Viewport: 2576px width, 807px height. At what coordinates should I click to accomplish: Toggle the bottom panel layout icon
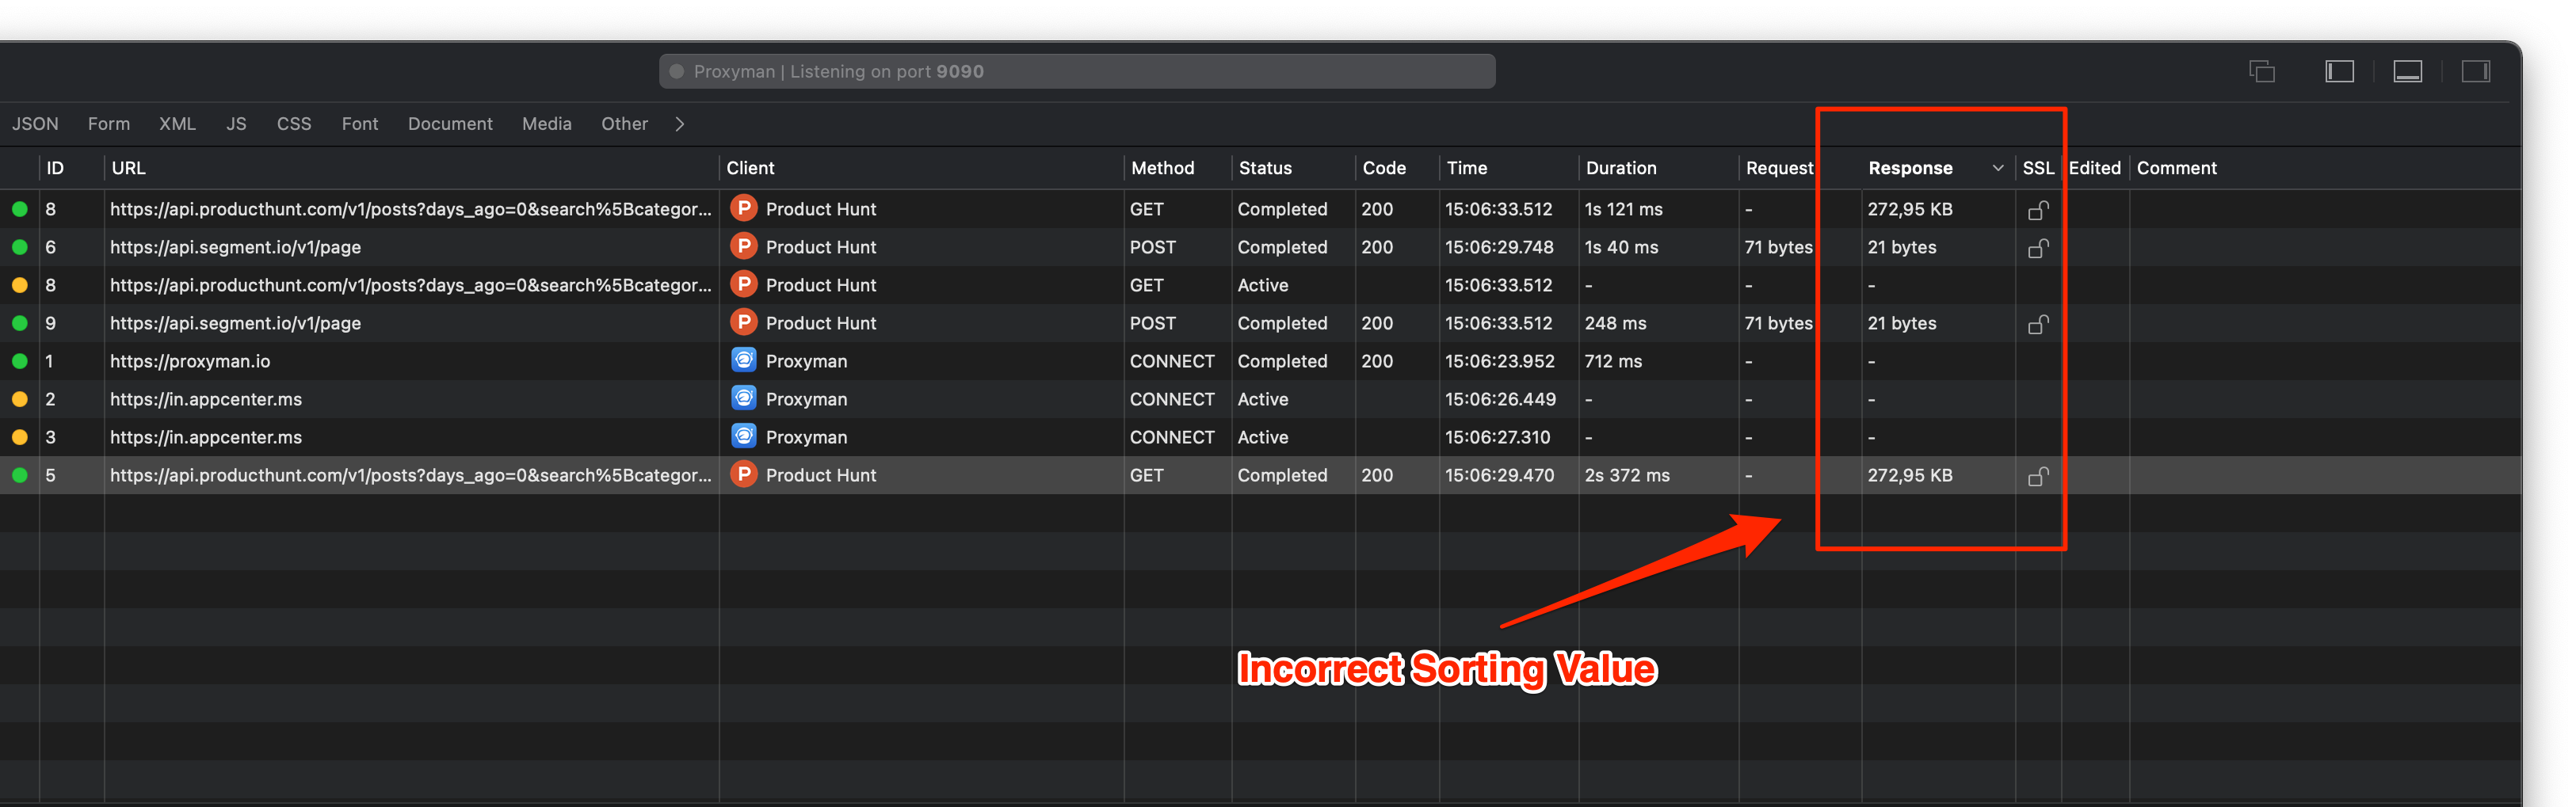point(2407,71)
